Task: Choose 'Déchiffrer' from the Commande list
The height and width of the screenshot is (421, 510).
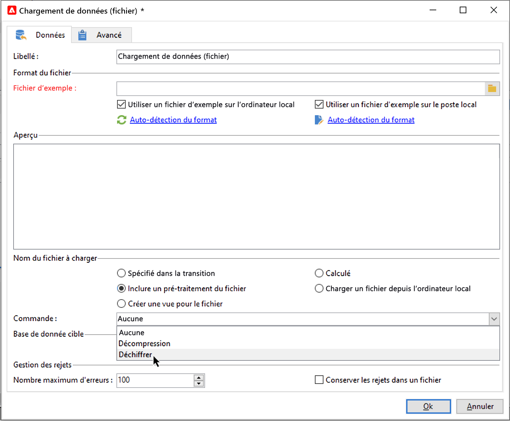Action: 308,354
